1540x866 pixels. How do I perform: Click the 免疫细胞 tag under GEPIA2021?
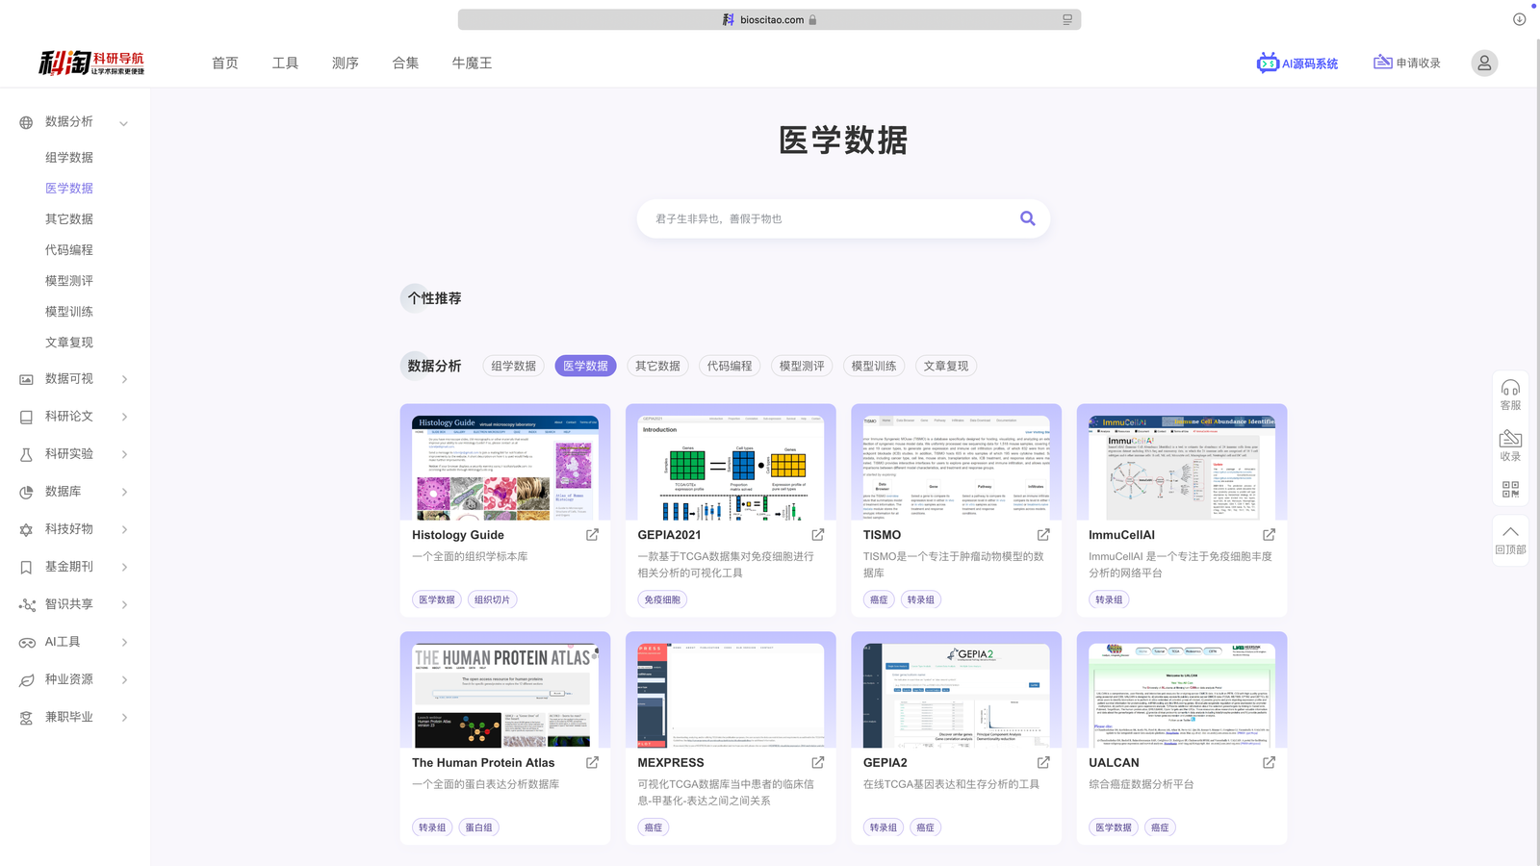coord(662,599)
